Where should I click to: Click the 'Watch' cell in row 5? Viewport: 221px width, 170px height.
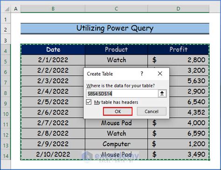point(116,60)
